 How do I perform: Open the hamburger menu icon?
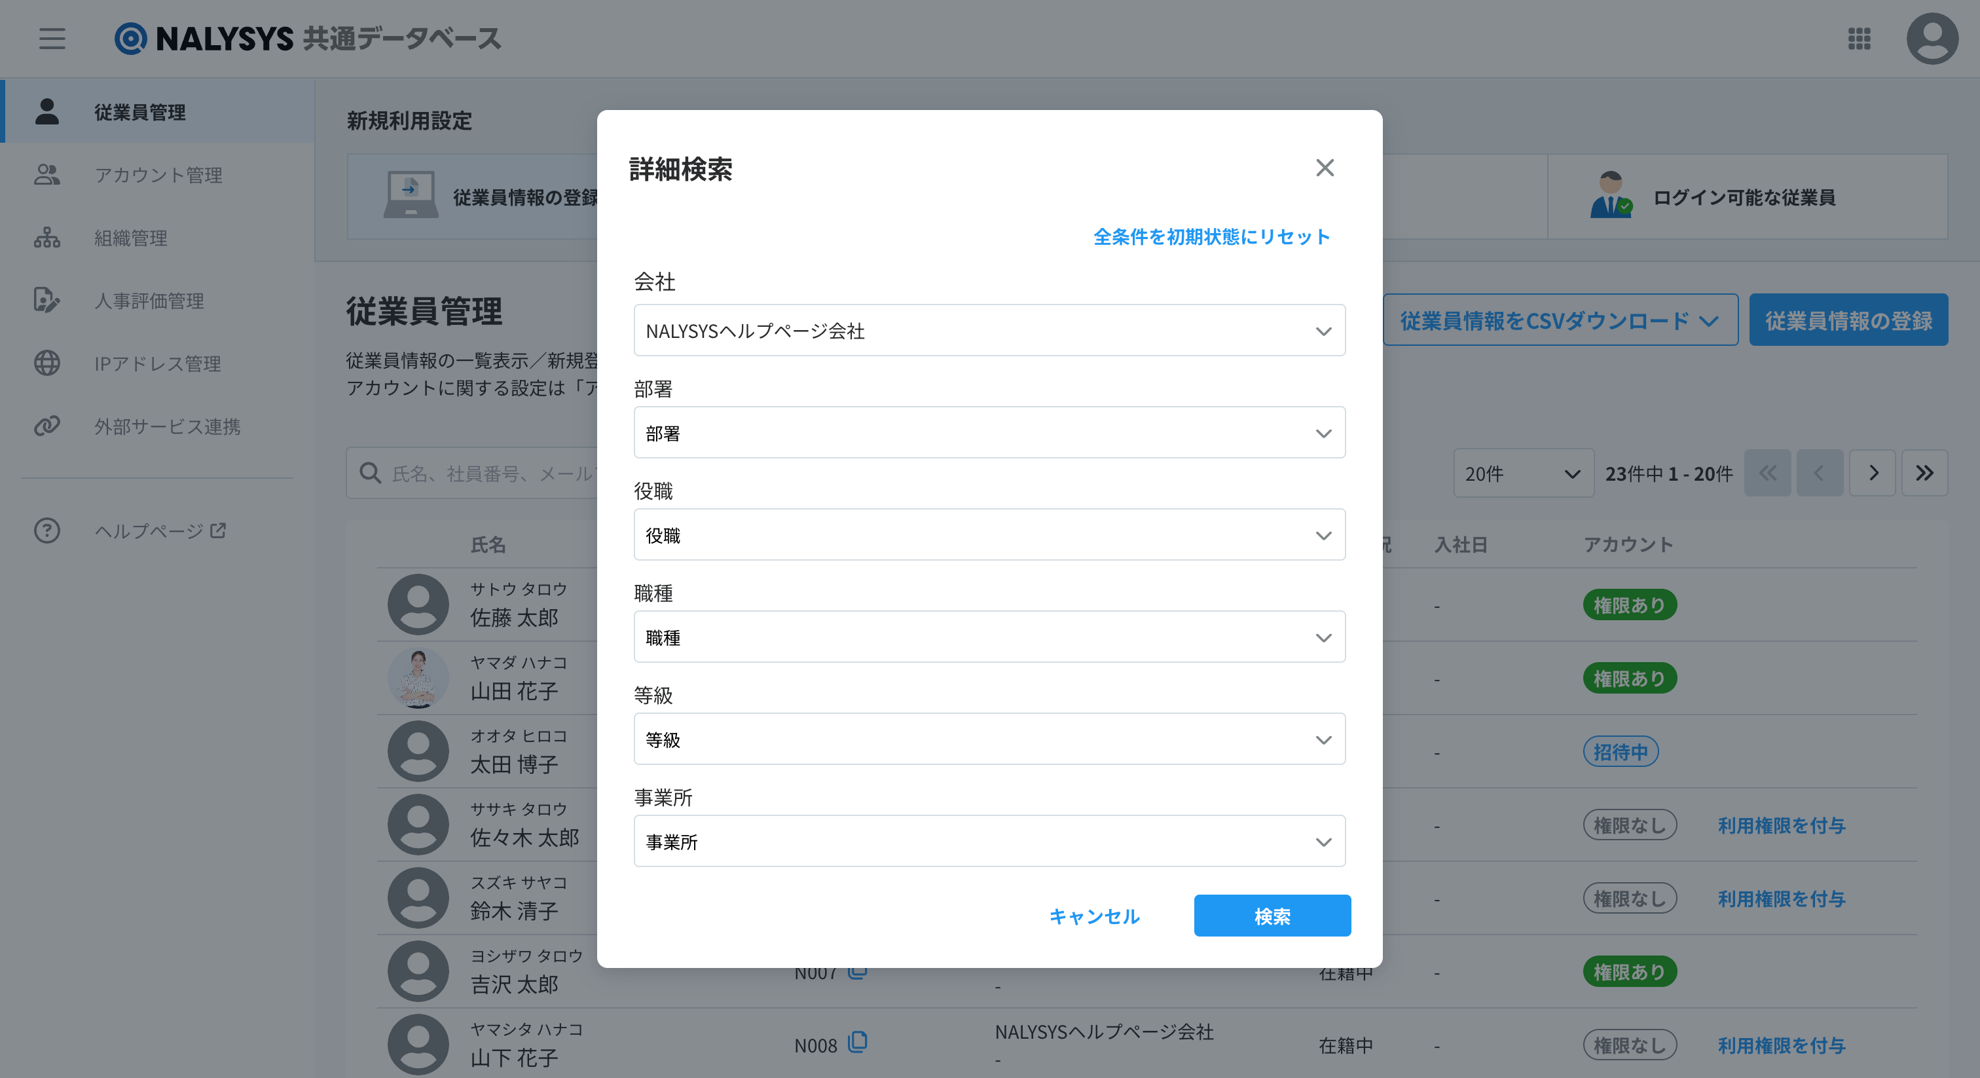[x=52, y=39]
